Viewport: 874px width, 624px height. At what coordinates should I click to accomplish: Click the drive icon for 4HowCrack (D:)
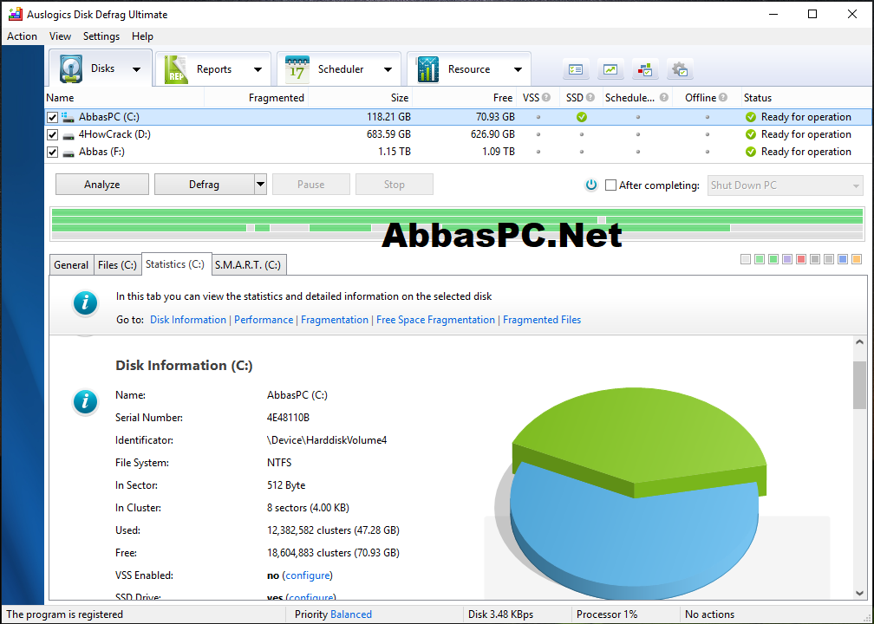click(68, 135)
